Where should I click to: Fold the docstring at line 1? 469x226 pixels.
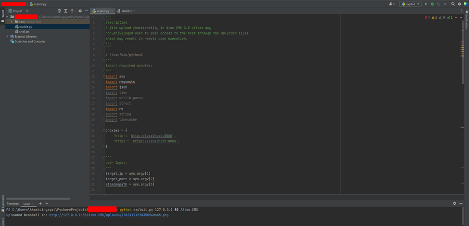point(104,17)
